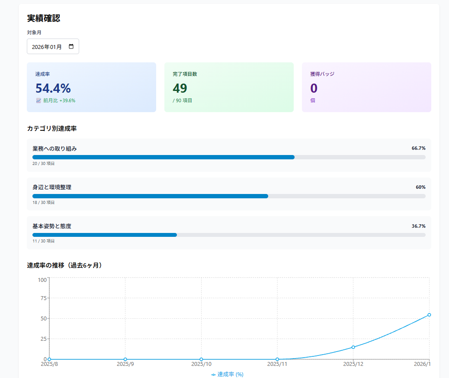Click the 2025/10 x-axis label
Screen dimensions: 449x378
201,365
